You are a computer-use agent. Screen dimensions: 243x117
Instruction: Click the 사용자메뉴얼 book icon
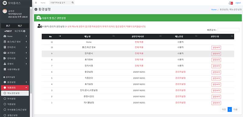tap(5, 69)
